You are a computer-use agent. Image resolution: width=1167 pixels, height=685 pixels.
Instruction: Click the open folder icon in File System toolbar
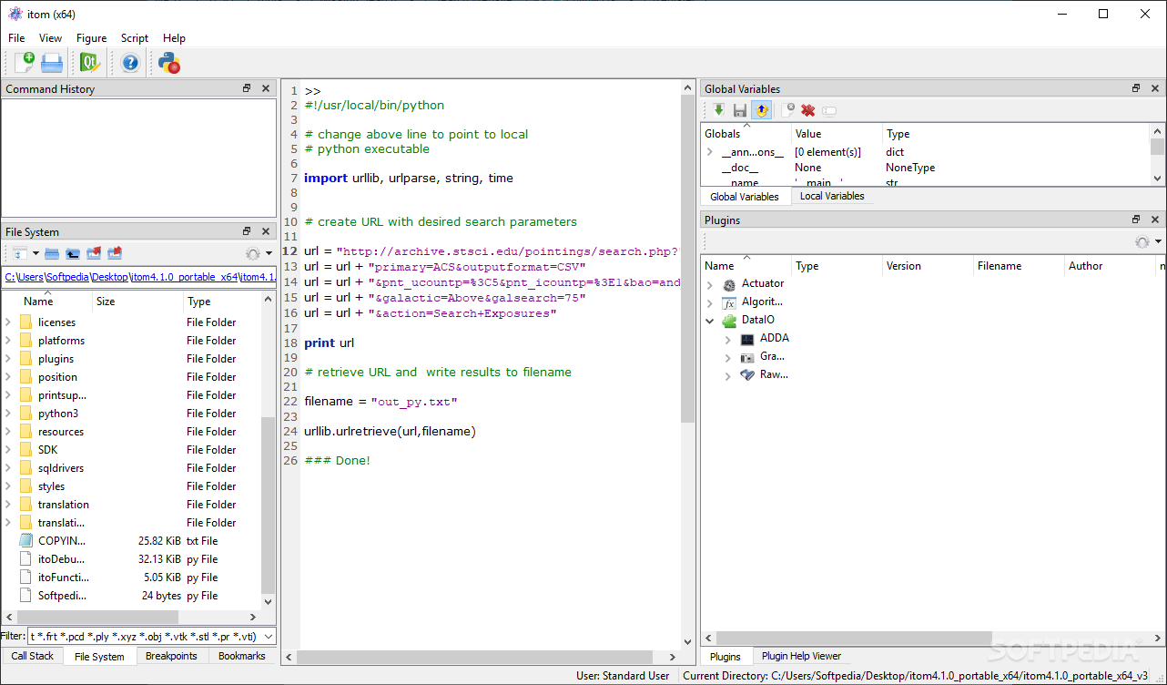(x=52, y=253)
